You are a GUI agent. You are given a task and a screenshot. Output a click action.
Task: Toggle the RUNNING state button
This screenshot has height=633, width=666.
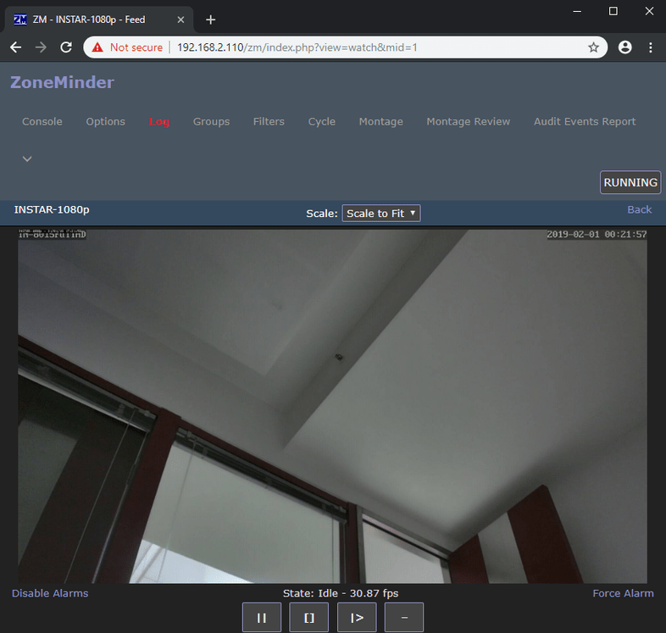click(630, 182)
